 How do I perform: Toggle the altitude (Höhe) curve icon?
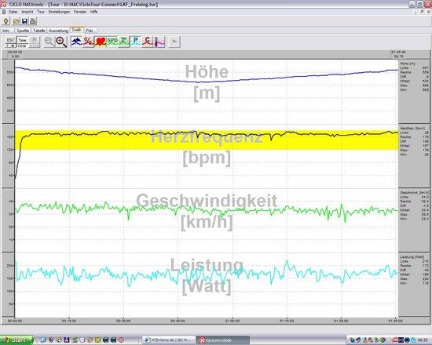pos(77,42)
